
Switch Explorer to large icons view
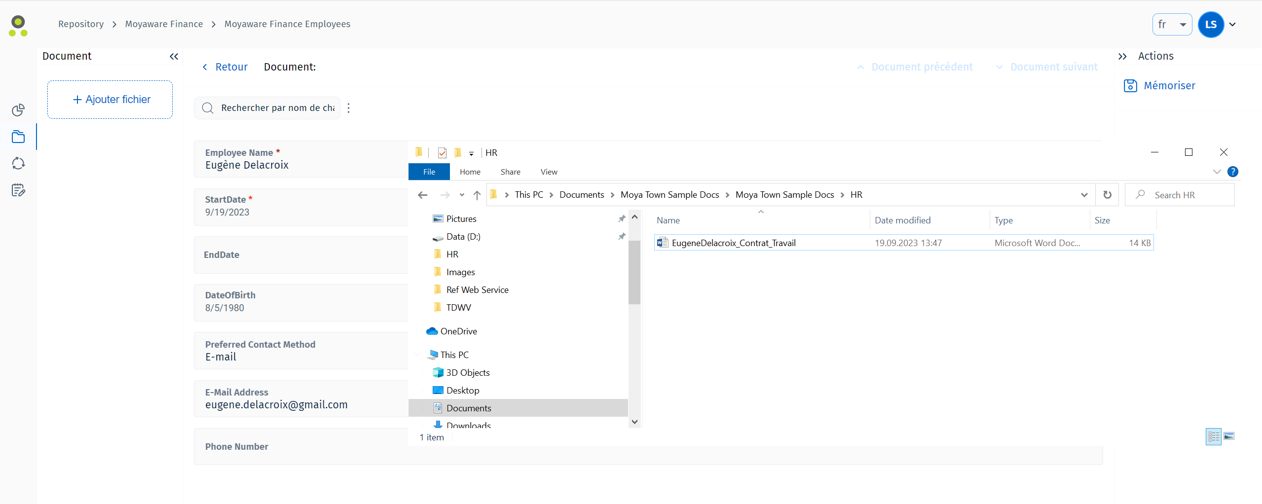[x=1229, y=436]
